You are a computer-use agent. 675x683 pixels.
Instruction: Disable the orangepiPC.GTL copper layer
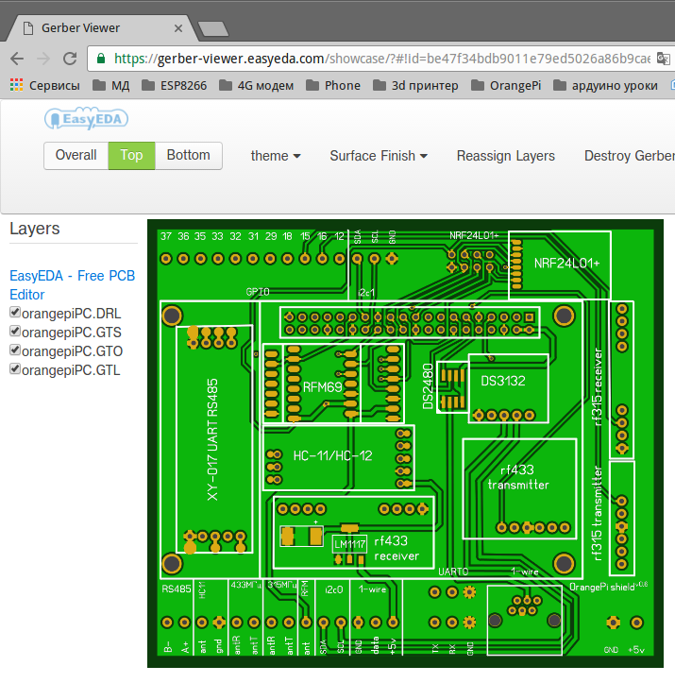[15, 368]
